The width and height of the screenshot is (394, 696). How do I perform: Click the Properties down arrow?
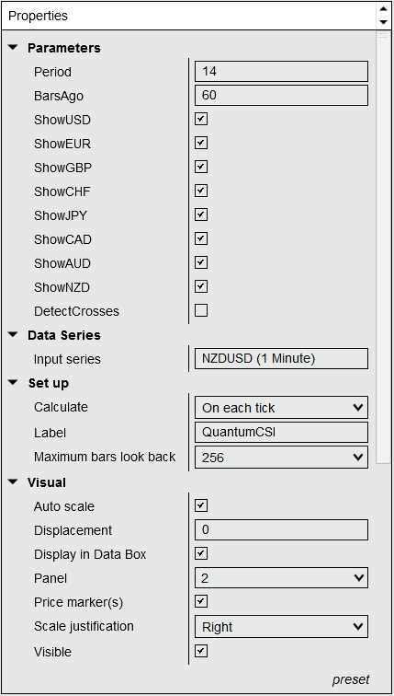pos(382,22)
